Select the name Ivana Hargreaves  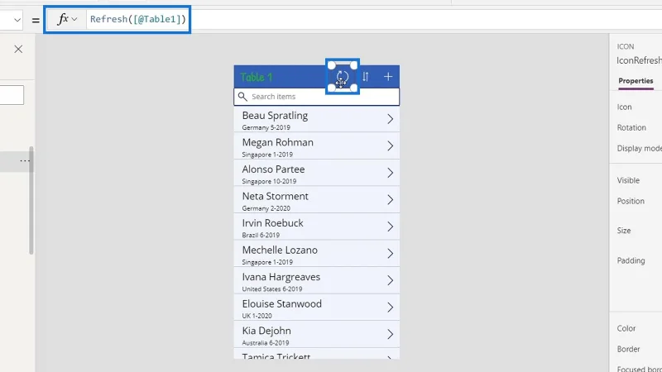[281, 277]
